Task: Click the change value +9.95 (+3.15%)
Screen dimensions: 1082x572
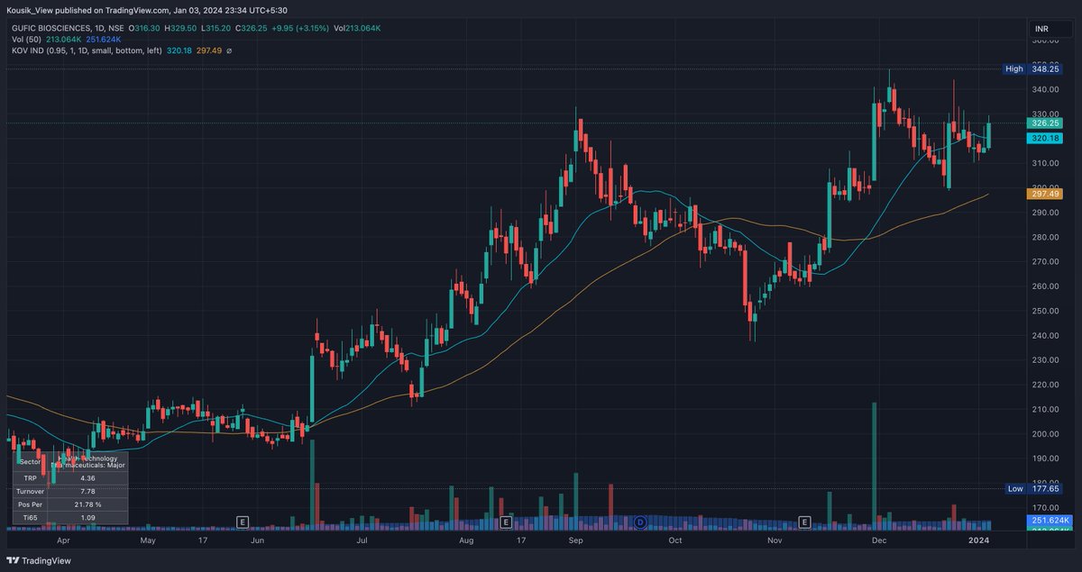Action: pos(302,29)
